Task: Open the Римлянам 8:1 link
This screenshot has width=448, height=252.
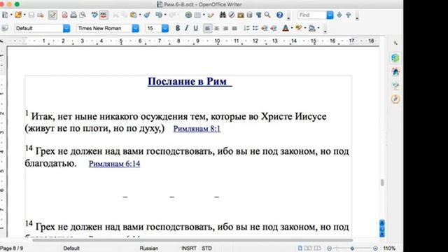Action: (x=197, y=129)
